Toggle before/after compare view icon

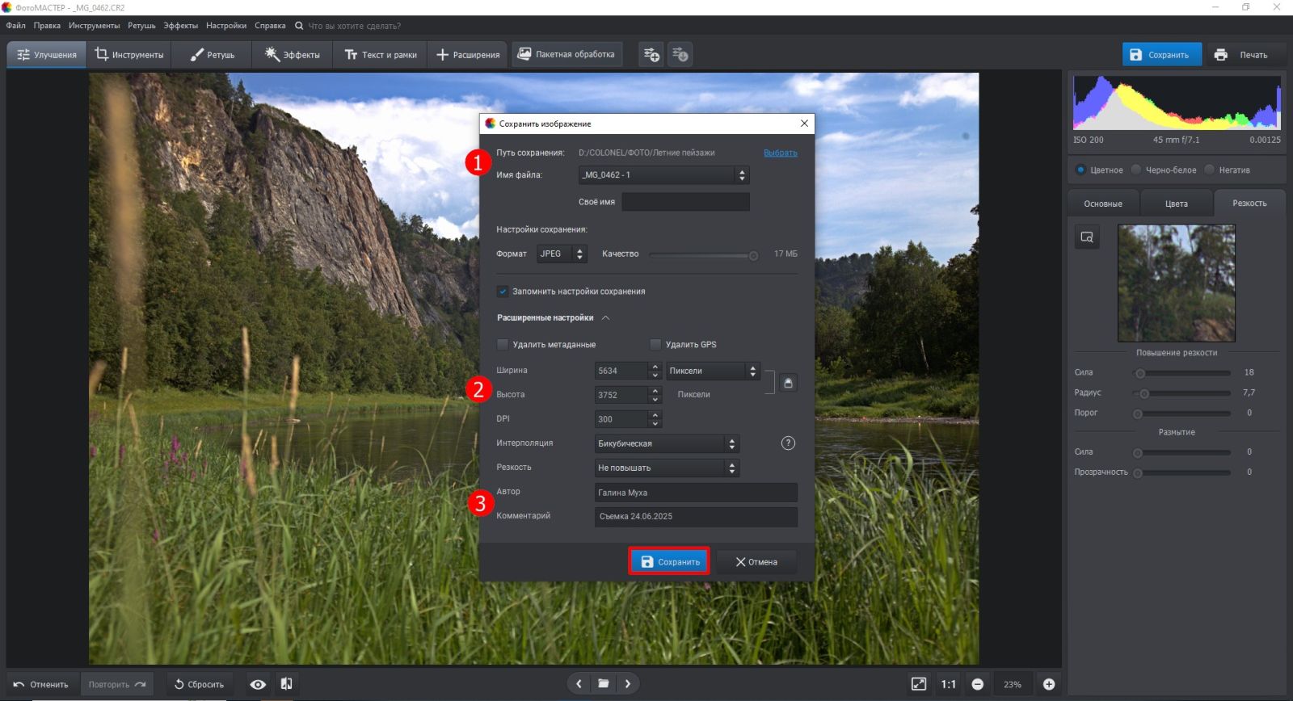point(286,684)
